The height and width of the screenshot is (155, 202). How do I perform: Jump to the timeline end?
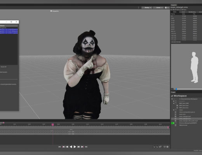(x=86, y=147)
